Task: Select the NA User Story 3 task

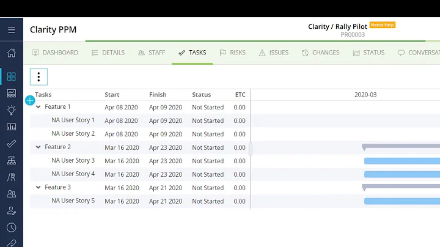Action: pyautogui.click(x=73, y=160)
